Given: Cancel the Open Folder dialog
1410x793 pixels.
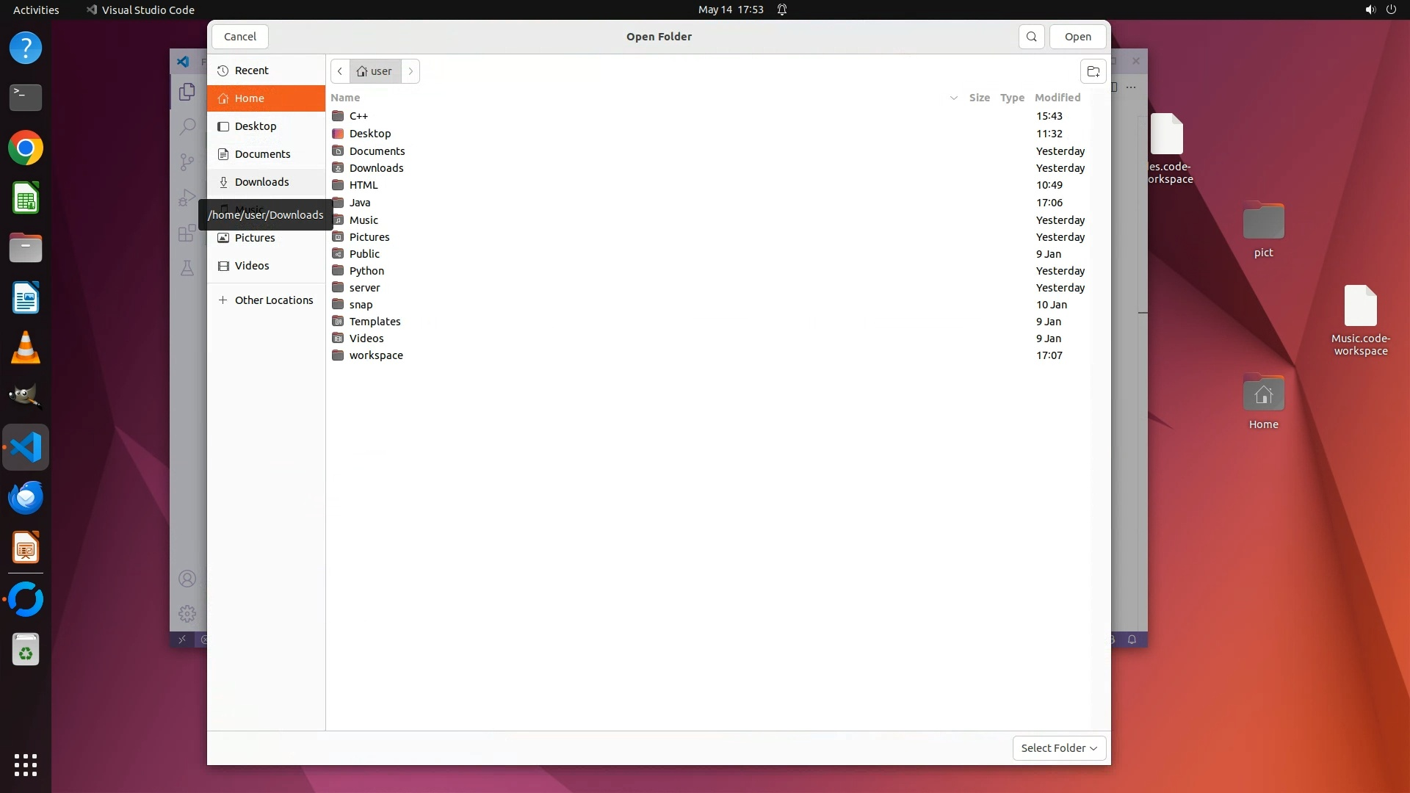Looking at the screenshot, I should pyautogui.click(x=239, y=37).
